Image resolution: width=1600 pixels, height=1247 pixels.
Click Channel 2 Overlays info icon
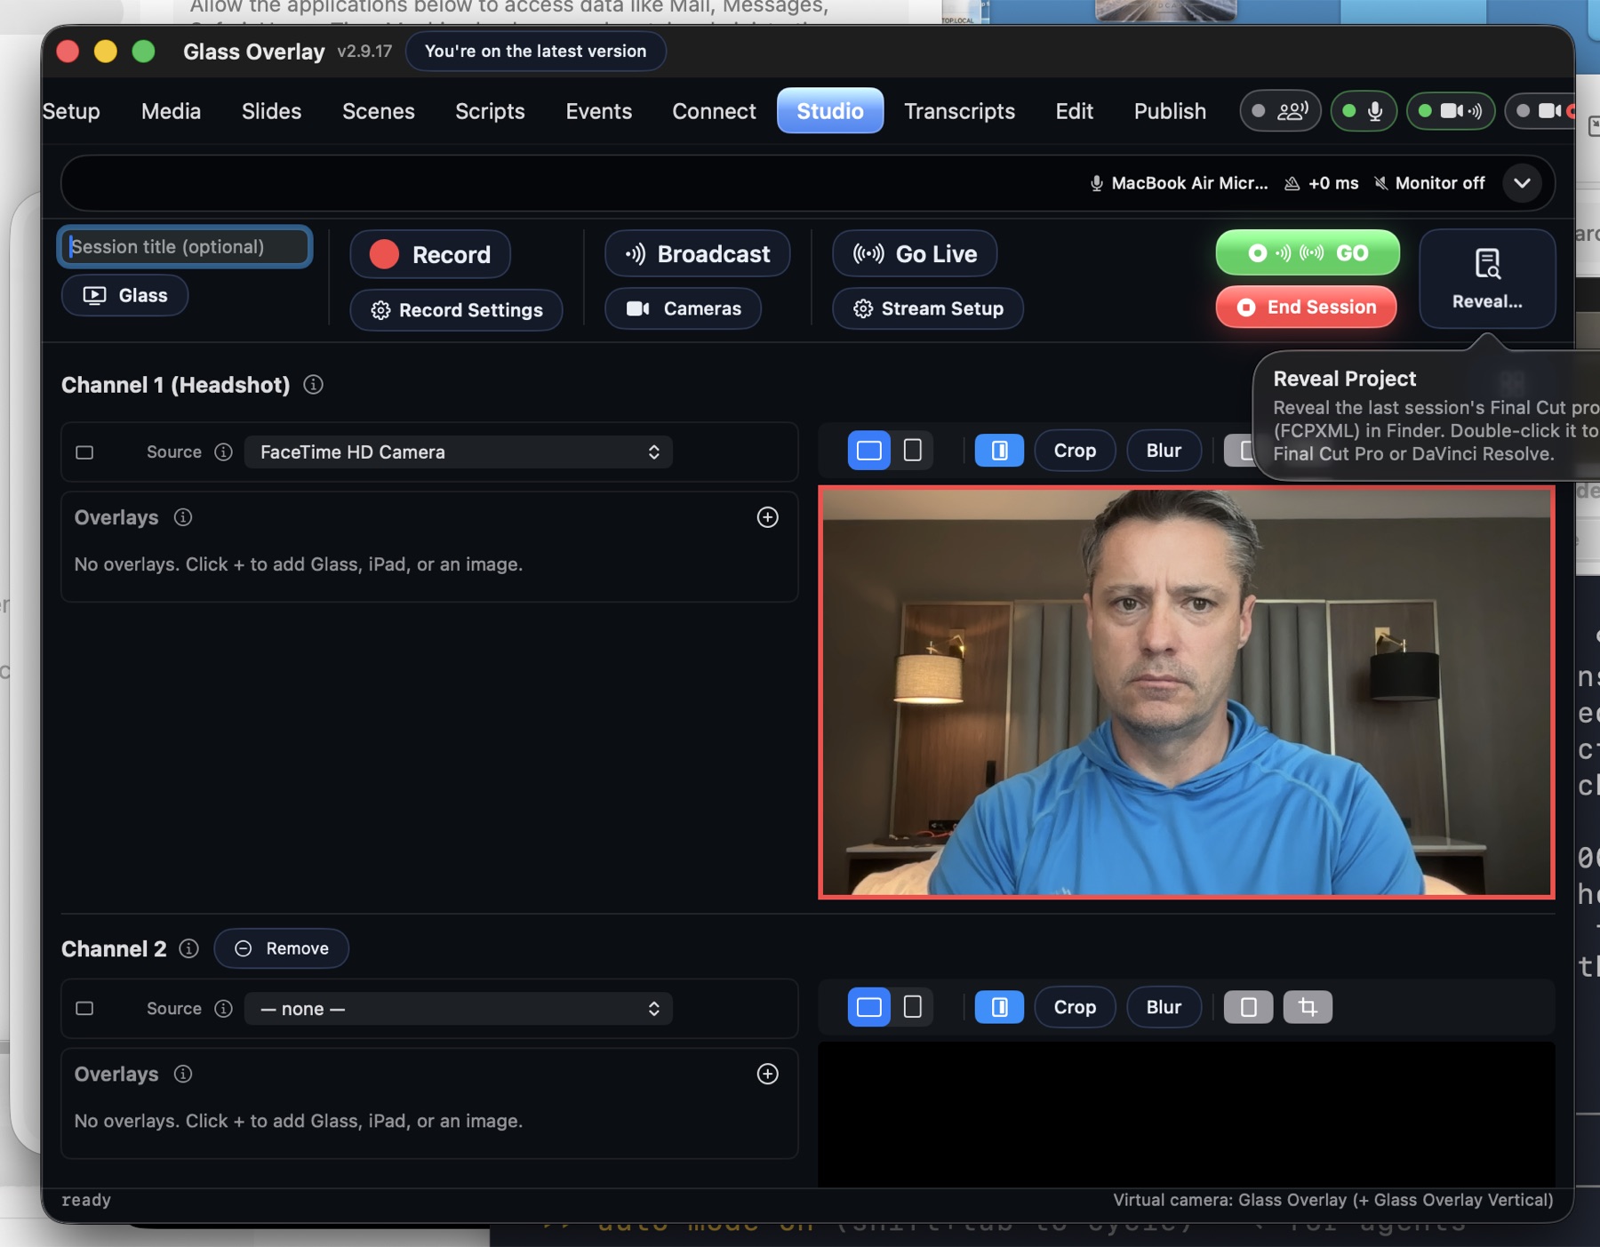click(x=183, y=1074)
